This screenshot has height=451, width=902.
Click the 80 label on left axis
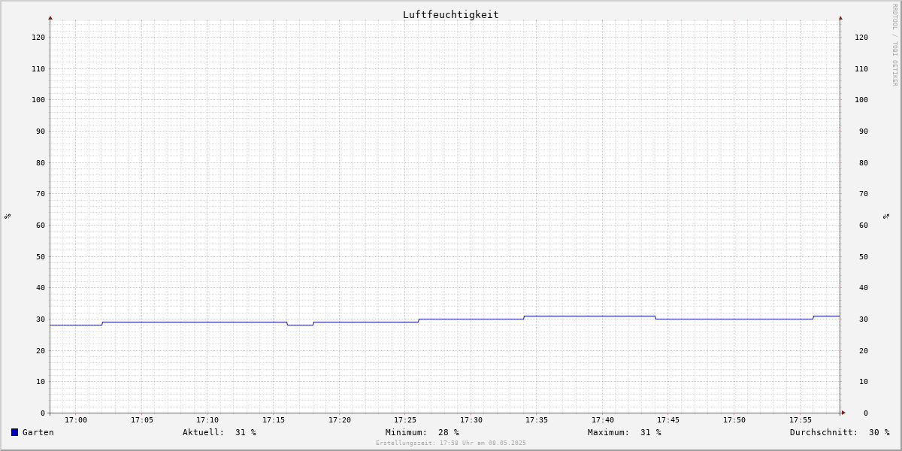click(41, 162)
